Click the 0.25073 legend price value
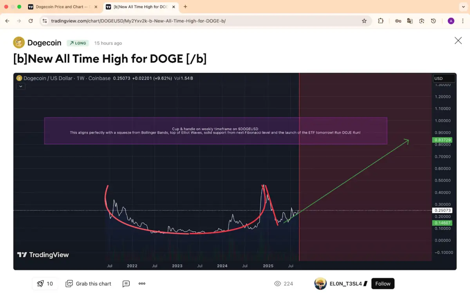The height and width of the screenshot is (294, 470). point(121,78)
